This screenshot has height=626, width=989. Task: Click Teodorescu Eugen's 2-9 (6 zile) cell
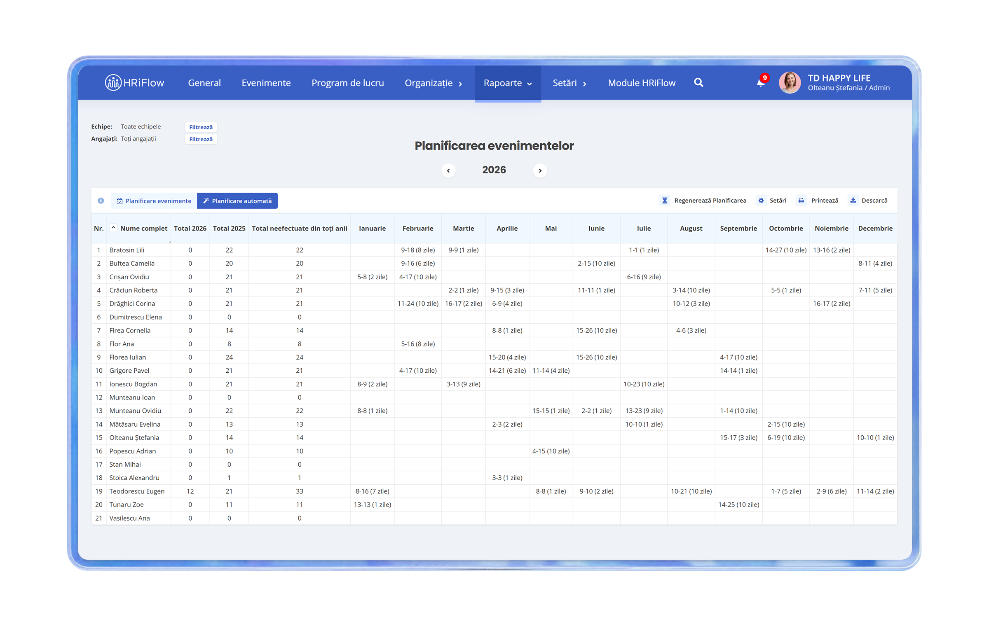(832, 491)
